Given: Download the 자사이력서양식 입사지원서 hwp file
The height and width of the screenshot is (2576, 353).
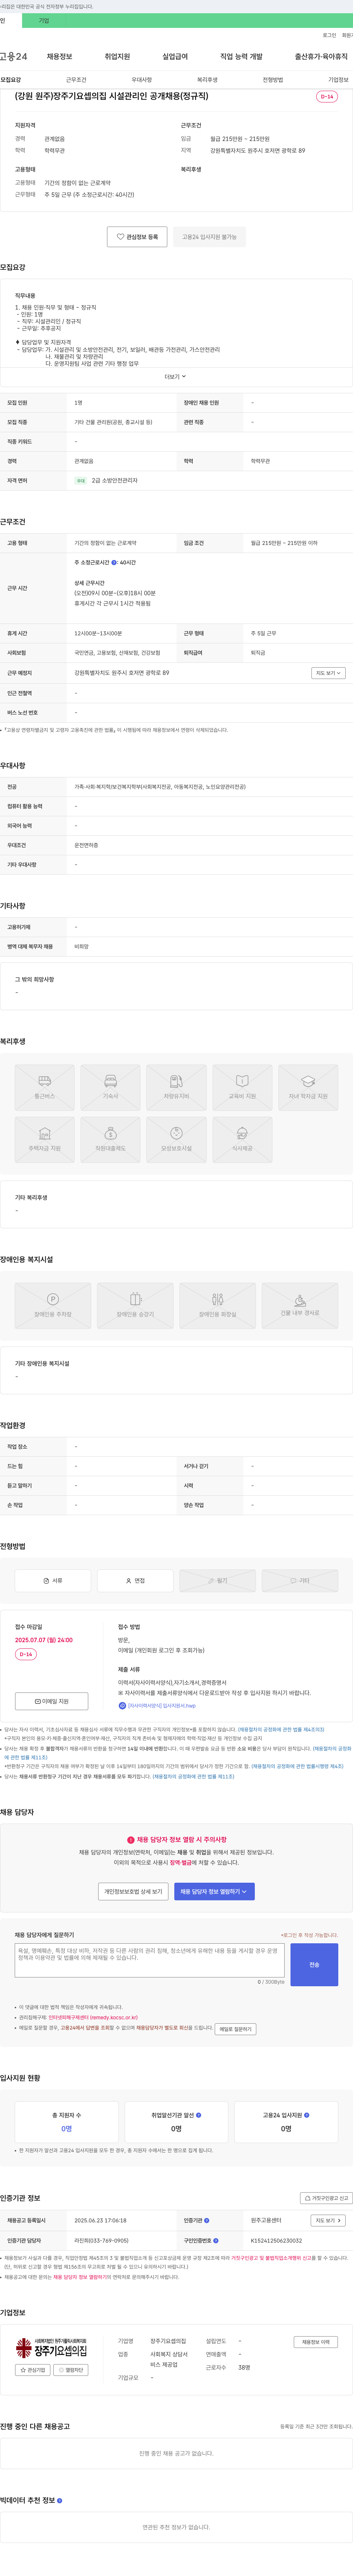Looking at the screenshot, I should pos(157,1706).
